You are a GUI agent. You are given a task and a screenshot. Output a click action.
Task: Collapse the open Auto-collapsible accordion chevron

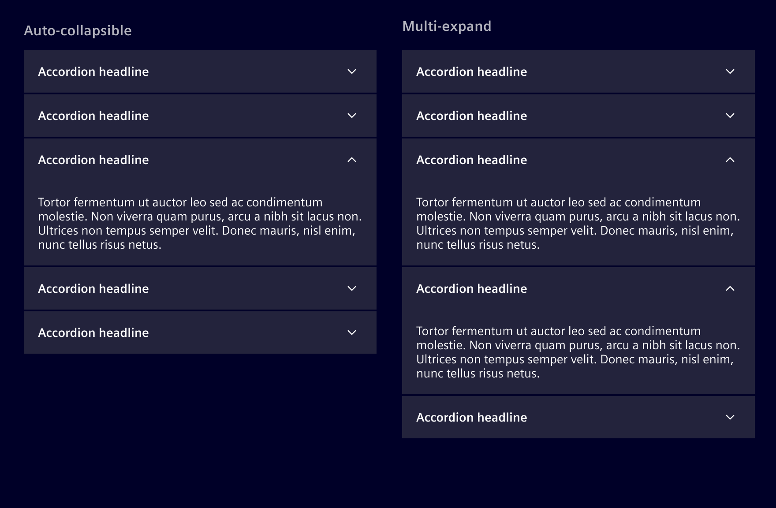(x=352, y=160)
